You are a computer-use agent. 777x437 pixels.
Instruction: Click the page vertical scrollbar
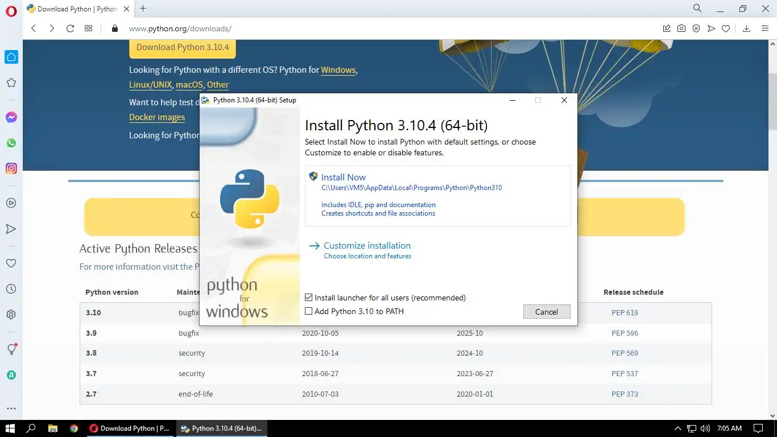click(772, 102)
